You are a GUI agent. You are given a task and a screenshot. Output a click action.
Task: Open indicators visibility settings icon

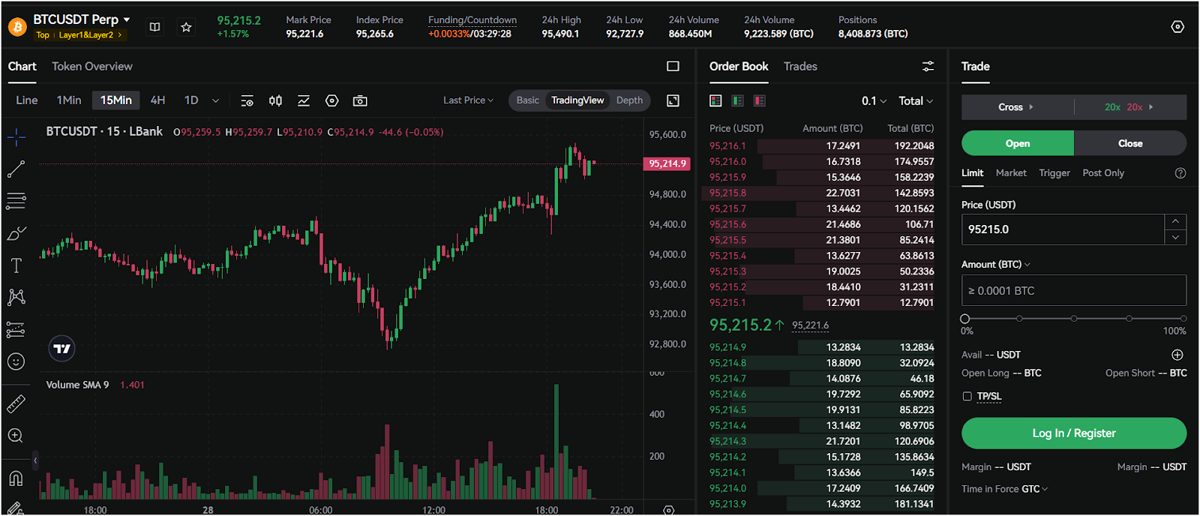click(247, 100)
